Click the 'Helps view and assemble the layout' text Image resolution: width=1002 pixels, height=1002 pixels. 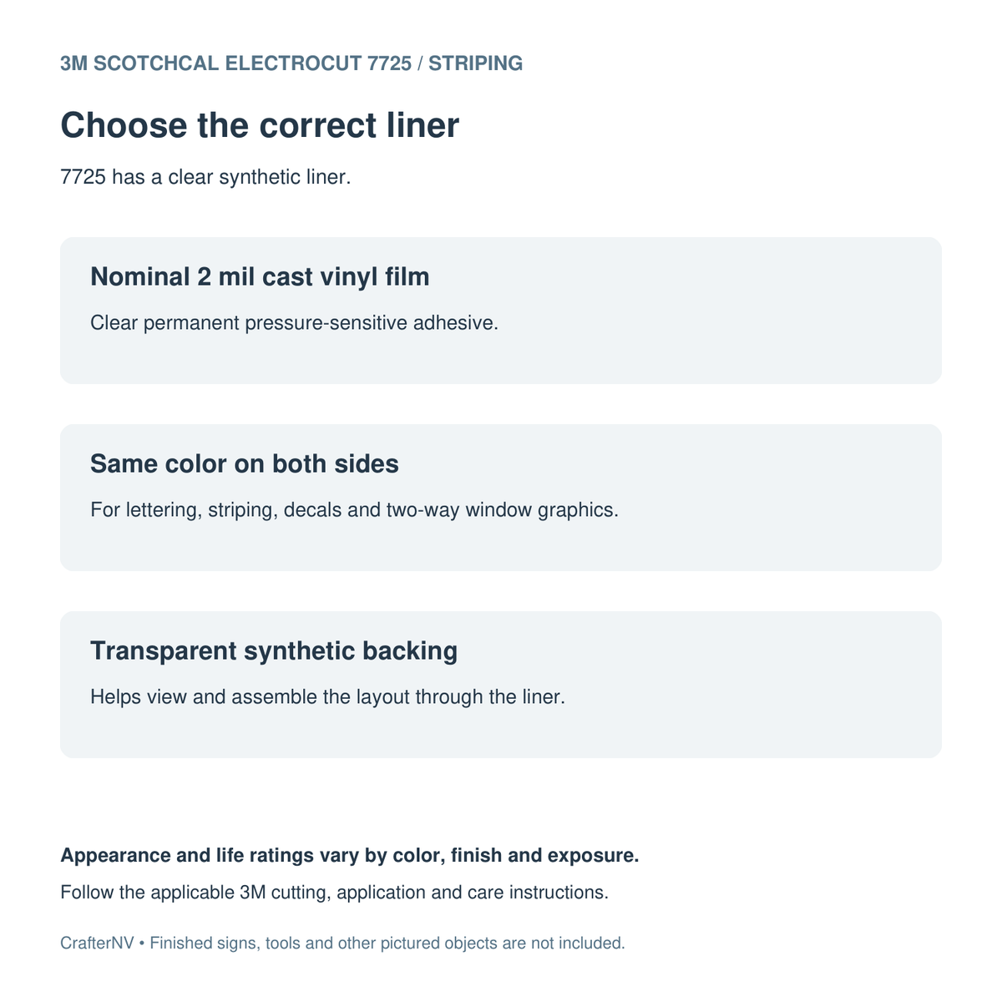pyautogui.click(x=328, y=696)
